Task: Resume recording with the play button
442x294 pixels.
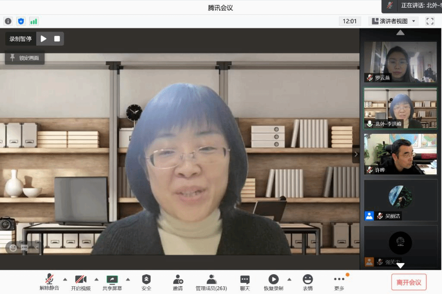Action: click(44, 39)
